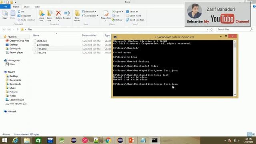Click Paste shortcut in Clipboard group
256x144 pixels.
point(26,20)
